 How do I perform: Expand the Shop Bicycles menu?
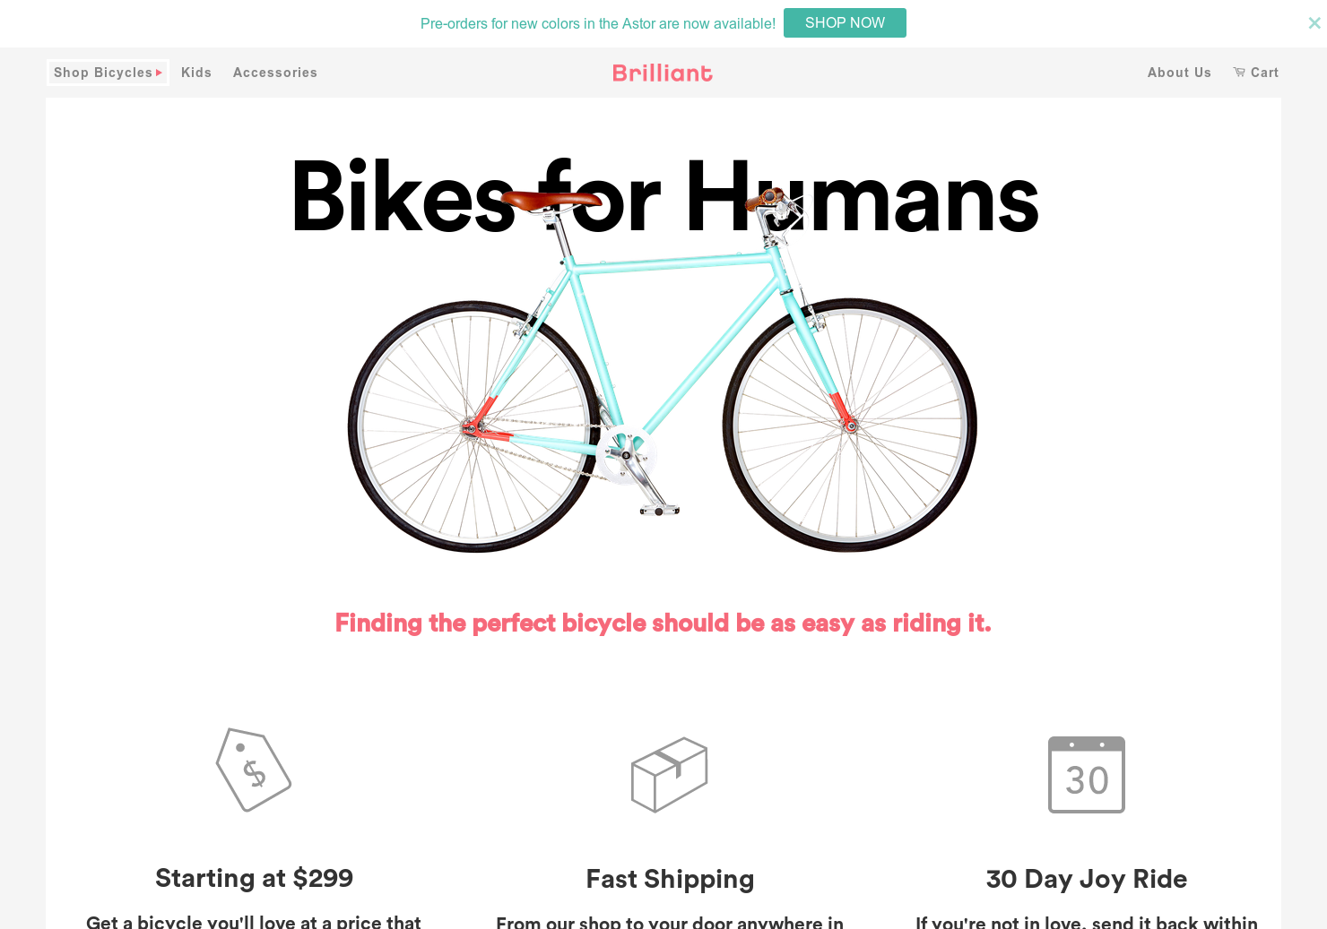pos(101,73)
